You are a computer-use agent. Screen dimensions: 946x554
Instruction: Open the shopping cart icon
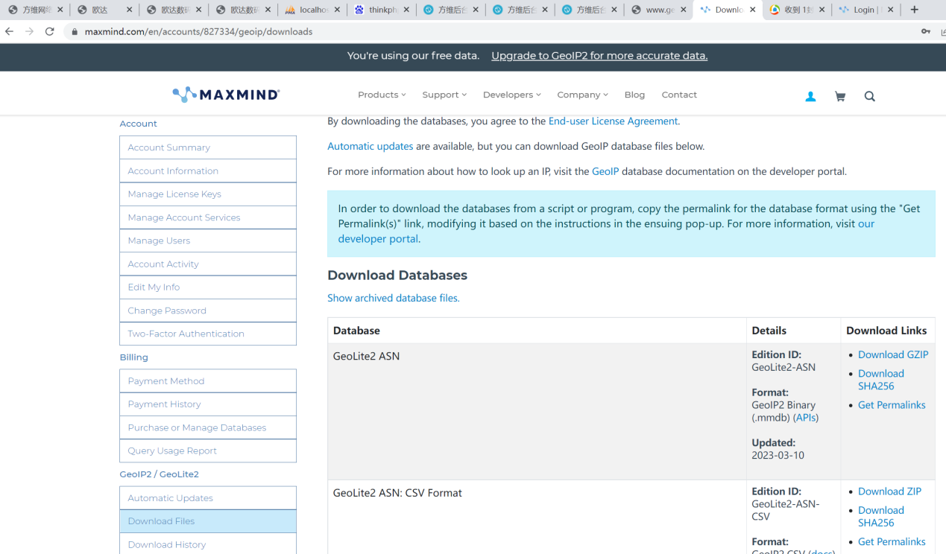coord(840,96)
